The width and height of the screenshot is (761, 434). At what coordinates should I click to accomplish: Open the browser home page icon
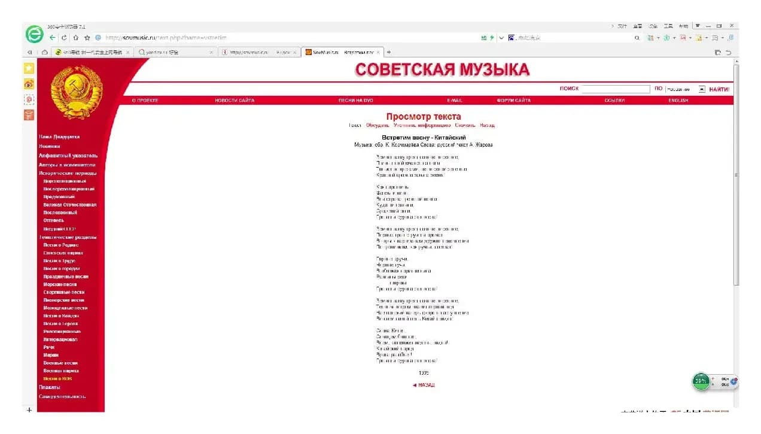click(x=76, y=38)
